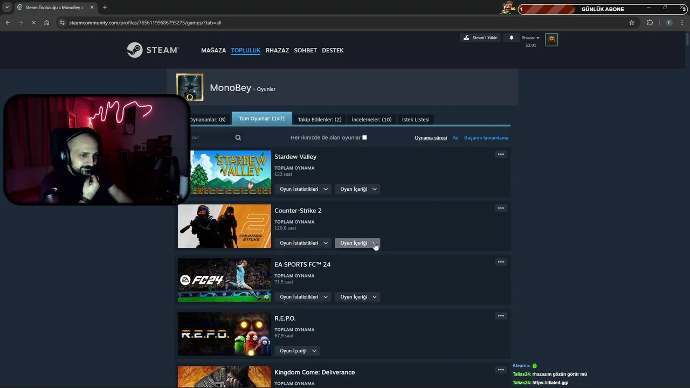Screen dimensions: 690x388
Task: Click the browser address bar URL
Action: click(145, 23)
